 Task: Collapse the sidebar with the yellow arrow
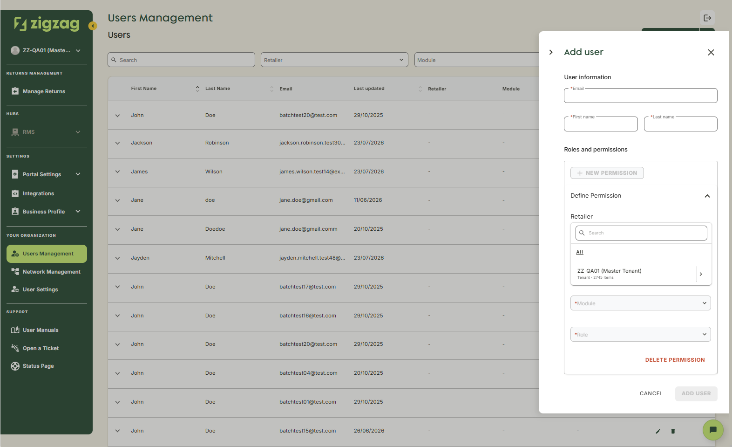pyautogui.click(x=93, y=26)
